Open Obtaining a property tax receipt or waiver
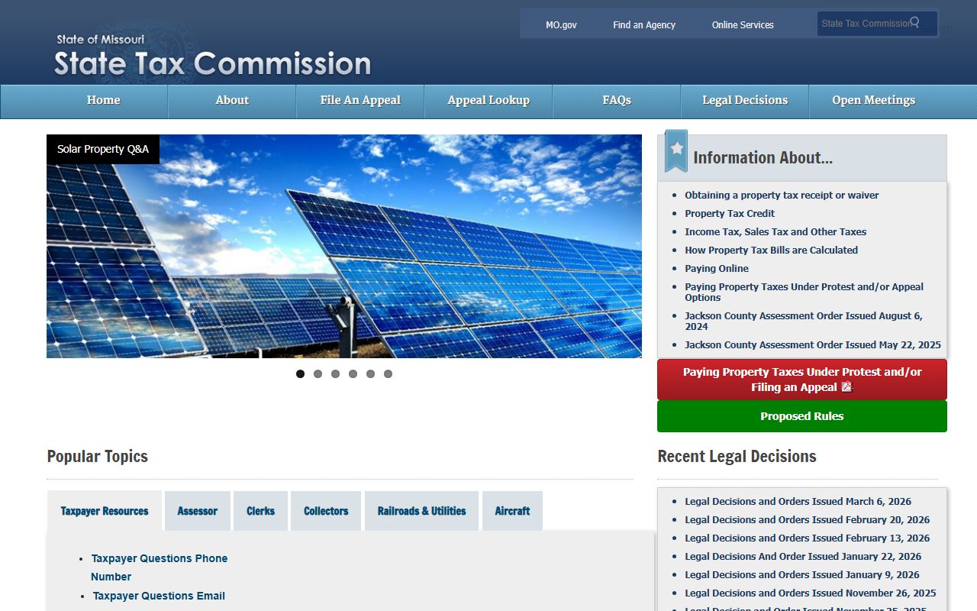The width and height of the screenshot is (977, 611). point(782,196)
